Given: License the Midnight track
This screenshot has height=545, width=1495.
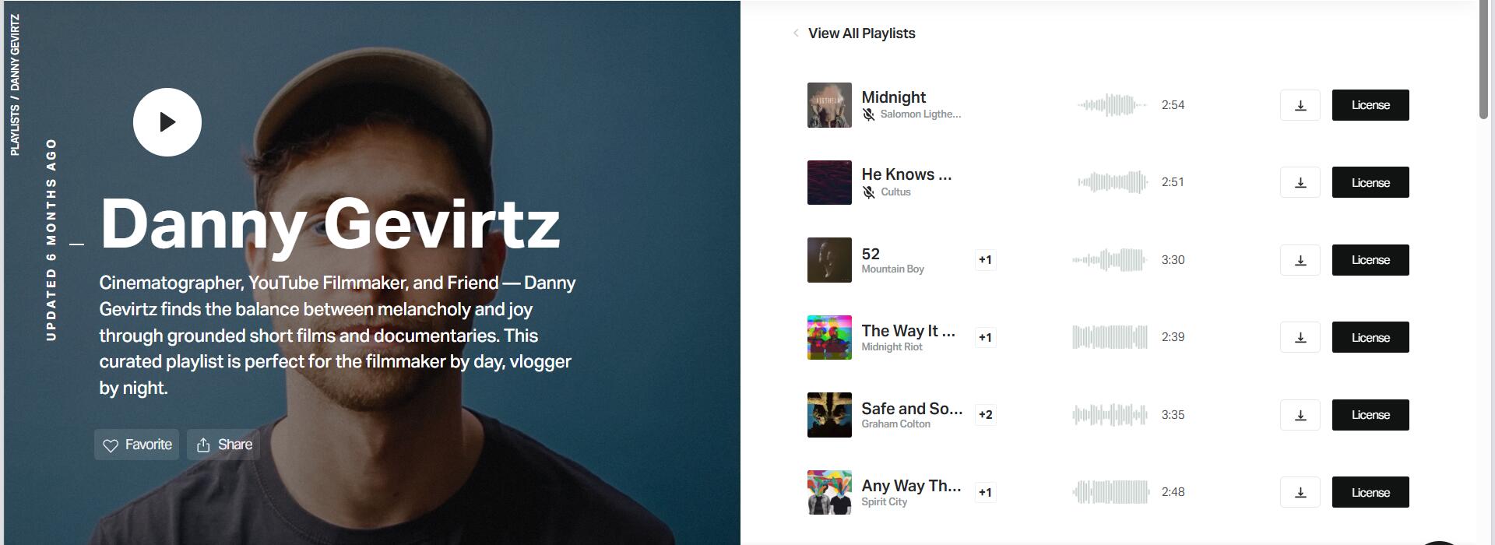Looking at the screenshot, I should (x=1370, y=105).
